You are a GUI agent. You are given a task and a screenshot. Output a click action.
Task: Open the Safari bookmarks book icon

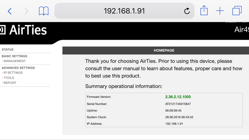click(x=44, y=11)
